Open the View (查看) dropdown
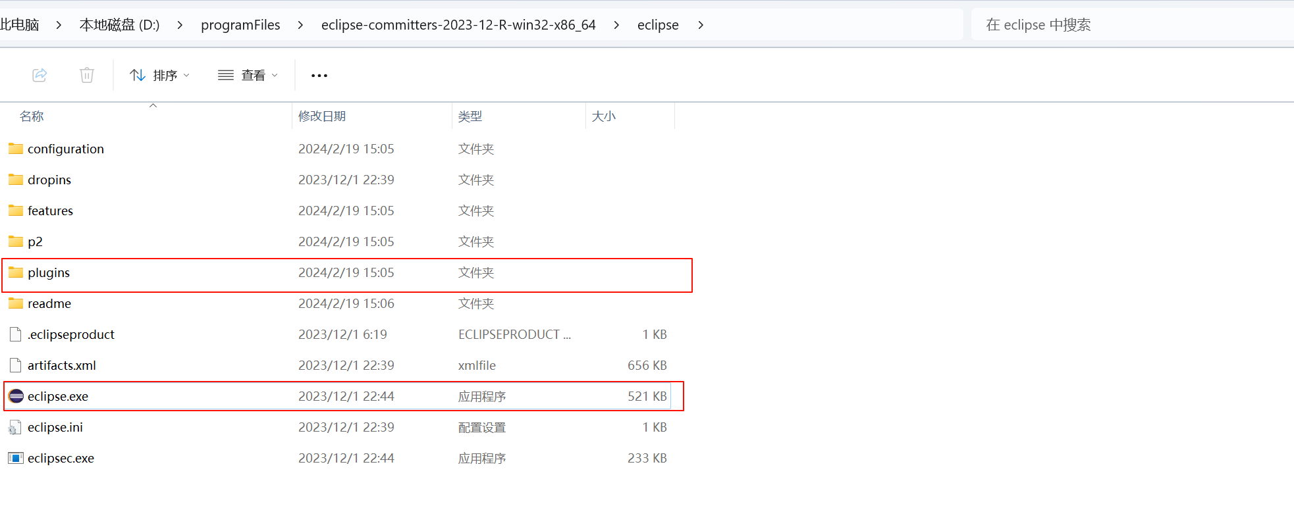1294x531 pixels. click(248, 75)
